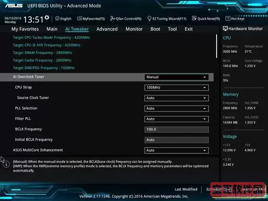The width and height of the screenshot is (268, 201).
Task: Click the 3.248 V +3.3V value
Action: tap(228, 164)
